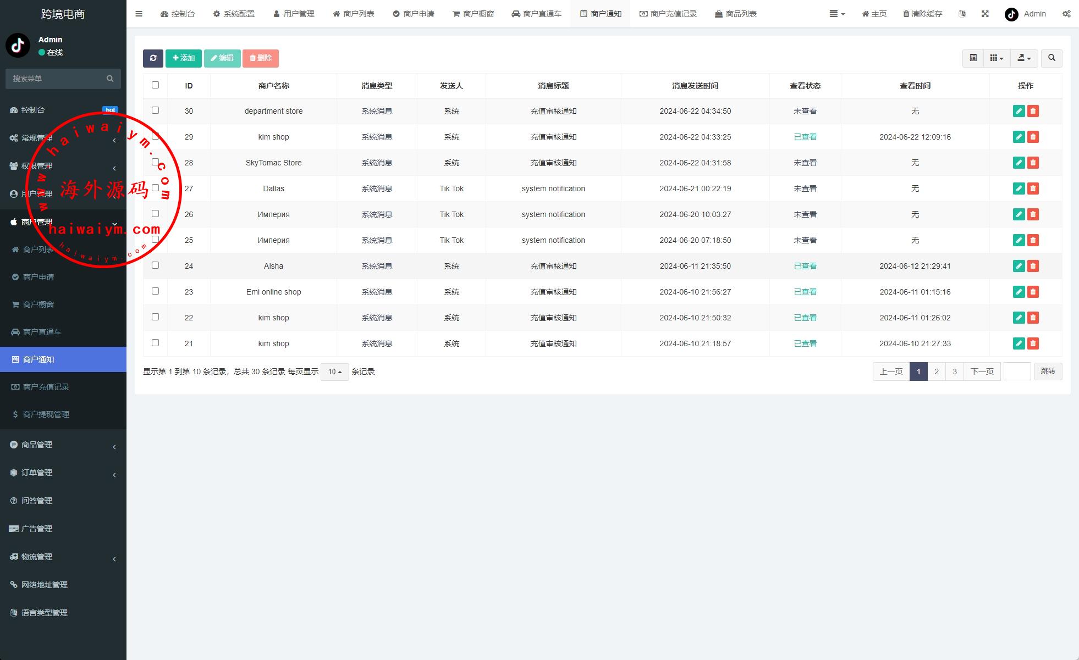The width and height of the screenshot is (1079, 660).
Task: Click the page number jump input field
Action: (x=1017, y=371)
